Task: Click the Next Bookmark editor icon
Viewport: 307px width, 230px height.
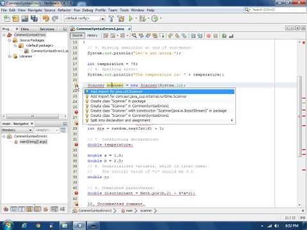Action: [177, 36]
